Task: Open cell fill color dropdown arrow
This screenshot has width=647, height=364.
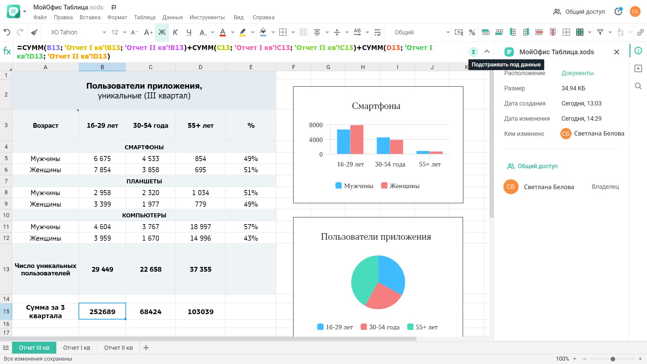Action: click(273, 32)
